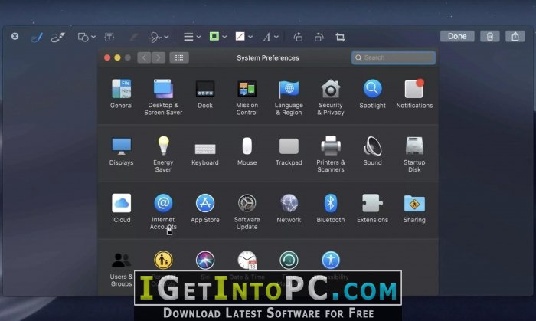Open Siri preferences icon
The height and width of the screenshot is (321, 536).
[205, 260]
